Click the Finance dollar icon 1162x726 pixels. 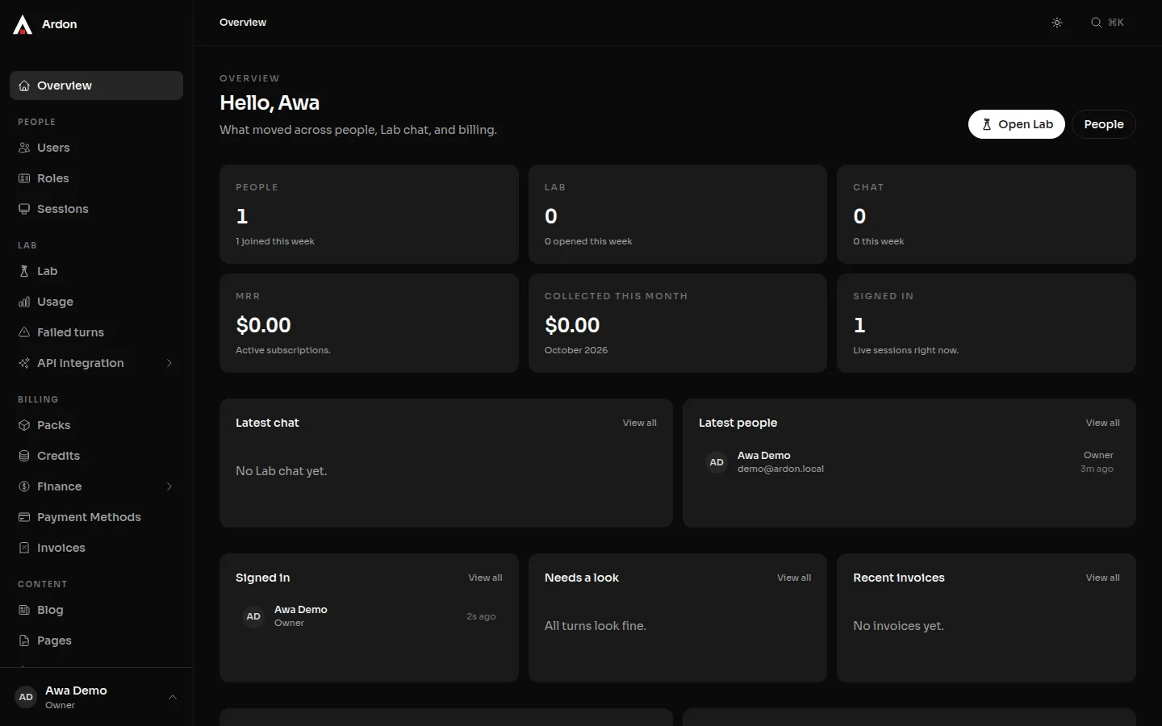tap(24, 486)
